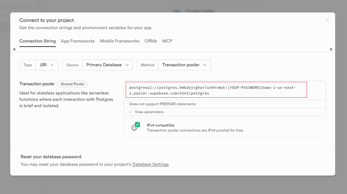This screenshot has width=347, height=194.
Task: Click the green checkmark badge on the globe
Action: (x=137, y=124)
